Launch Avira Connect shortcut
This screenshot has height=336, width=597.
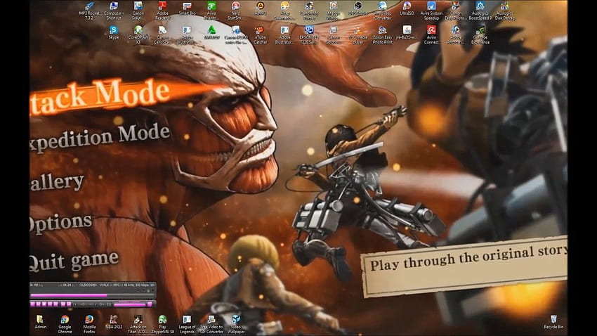click(431, 34)
